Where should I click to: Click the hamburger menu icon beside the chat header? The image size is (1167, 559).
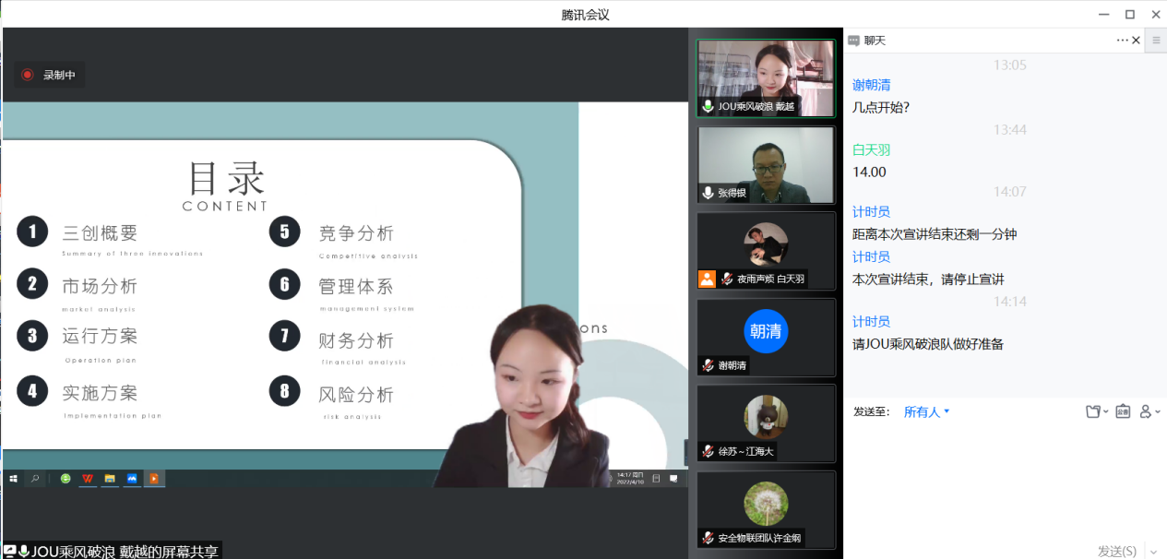click(x=1155, y=40)
